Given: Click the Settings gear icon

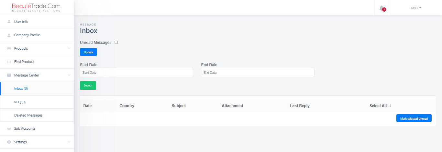Looking at the screenshot, I should point(9,142).
